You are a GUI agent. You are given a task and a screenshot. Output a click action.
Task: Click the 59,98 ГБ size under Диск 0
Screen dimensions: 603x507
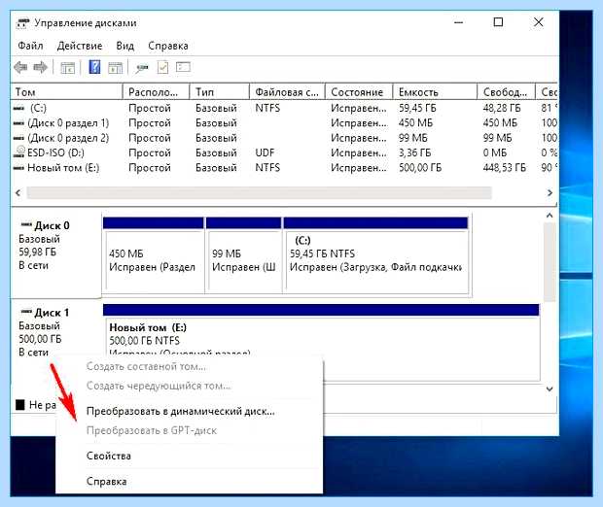point(37,252)
